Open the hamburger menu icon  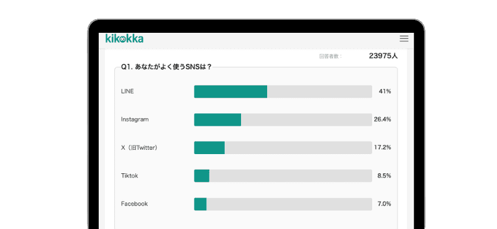404,38
